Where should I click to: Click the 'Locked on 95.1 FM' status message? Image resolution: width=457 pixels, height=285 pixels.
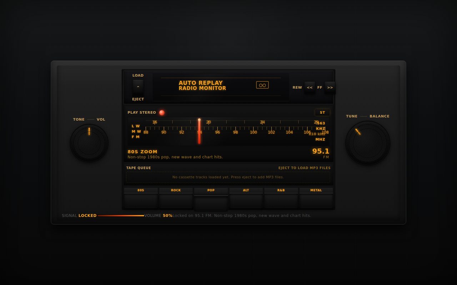242,216
